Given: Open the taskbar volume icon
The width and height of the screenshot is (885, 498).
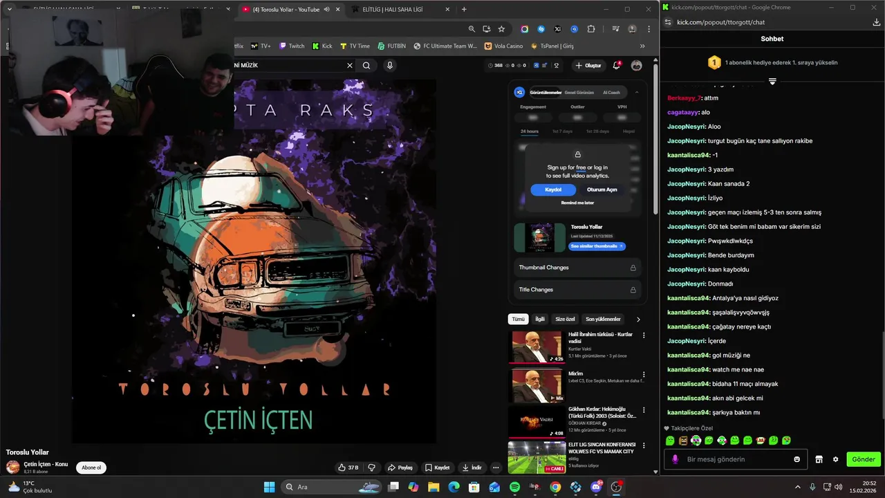Looking at the screenshot, I should coord(839,487).
